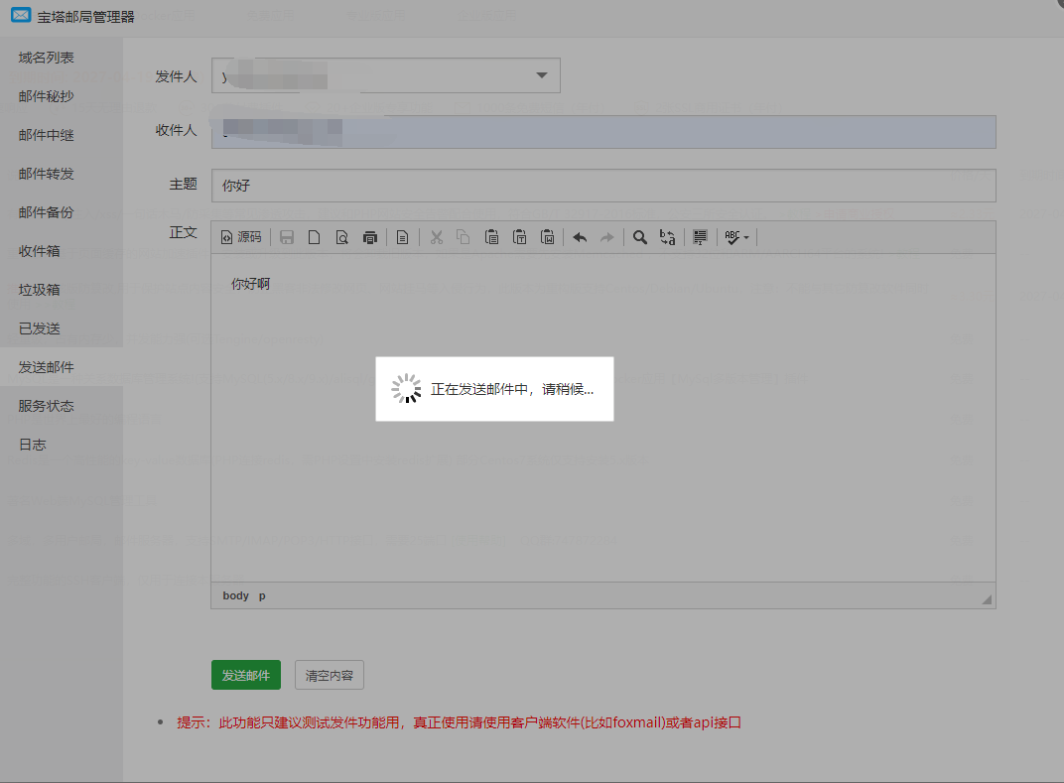The height and width of the screenshot is (783, 1064).
Task: Click the New Page icon
Action: 315,237
